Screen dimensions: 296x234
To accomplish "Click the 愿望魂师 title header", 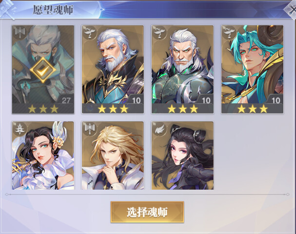I will coord(53,10).
